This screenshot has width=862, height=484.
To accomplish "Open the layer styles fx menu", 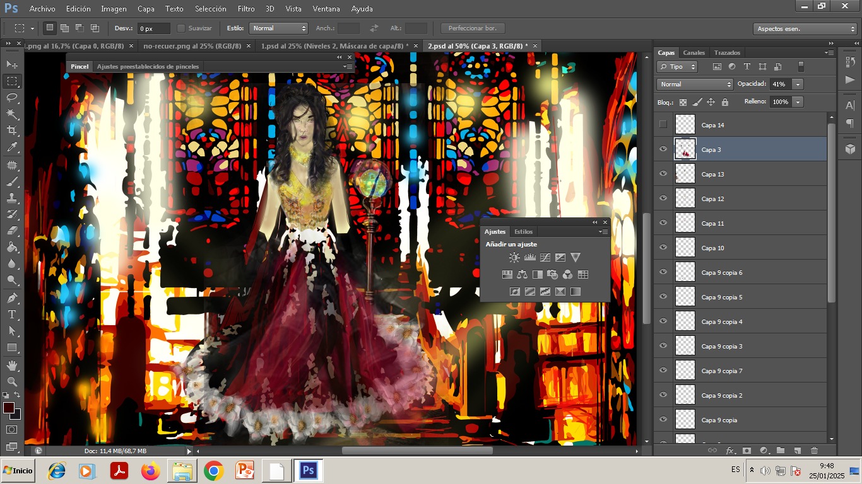I will click(730, 451).
